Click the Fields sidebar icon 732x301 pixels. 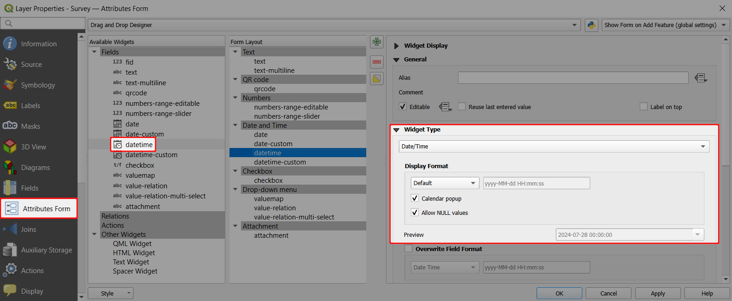[x=10, y=188]
